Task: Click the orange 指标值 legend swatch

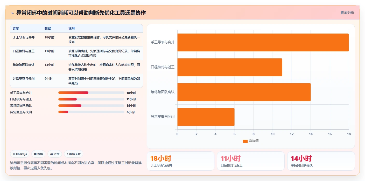Action: point(245,141)
